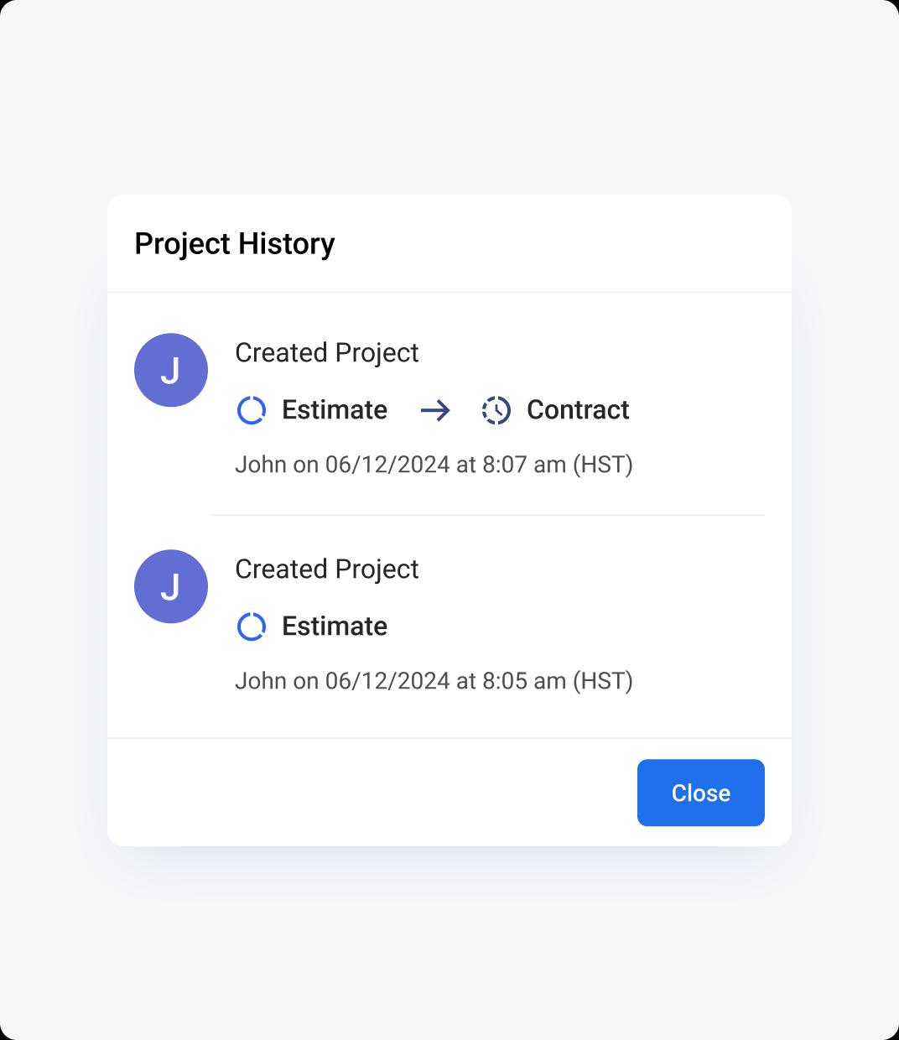This screenshot has height=1040, width=899.
Task: Click the first Created Project heading
Action: 326,353
